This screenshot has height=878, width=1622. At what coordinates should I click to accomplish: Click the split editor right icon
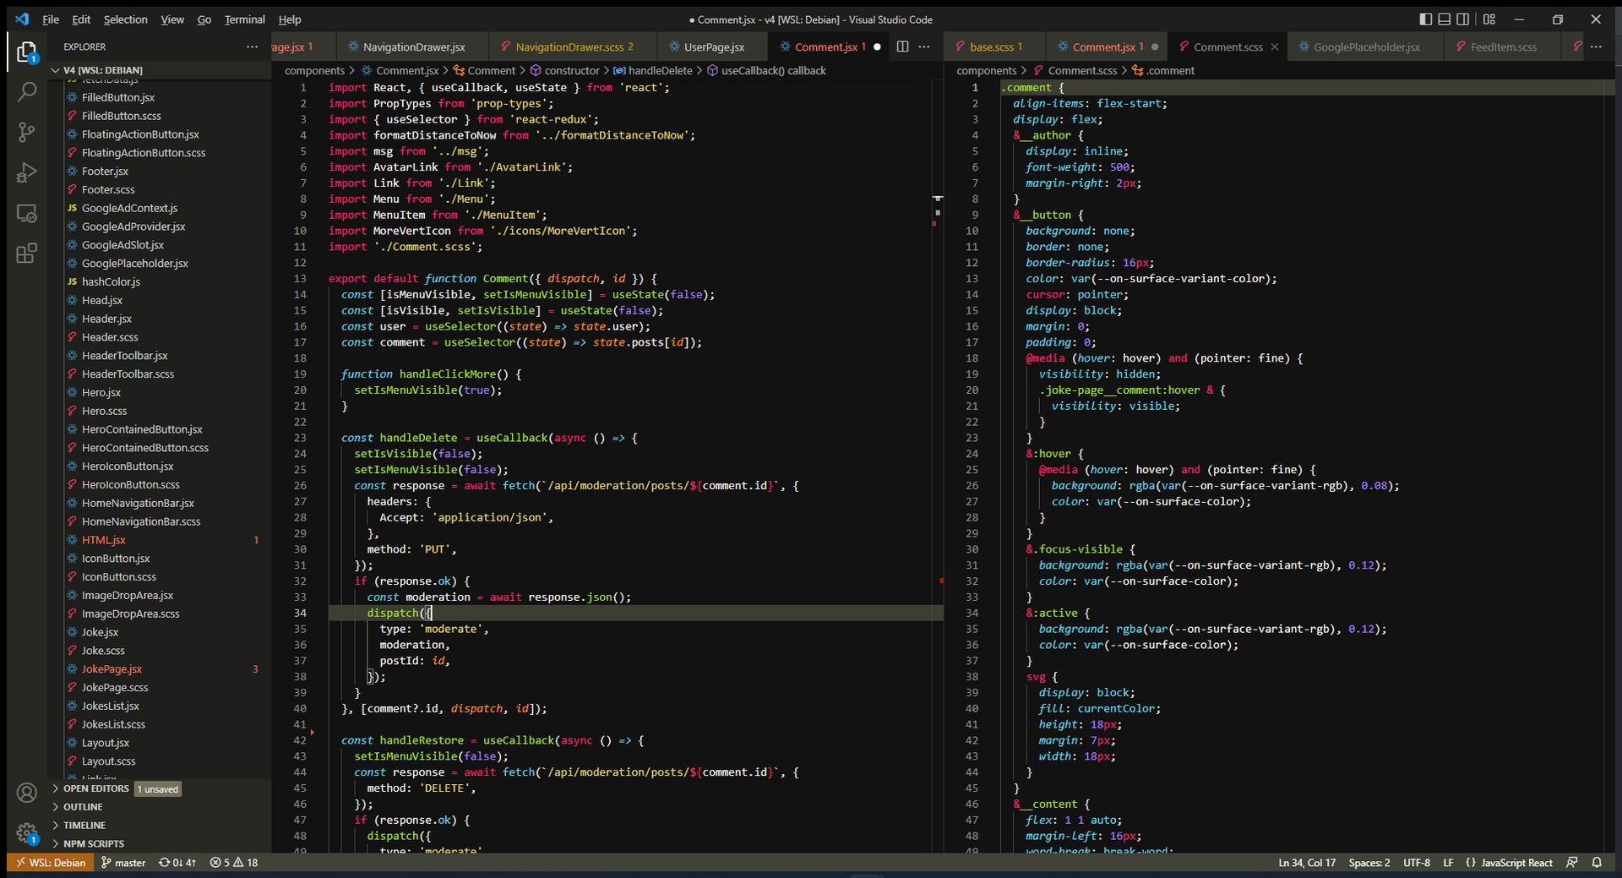[902, 46]
